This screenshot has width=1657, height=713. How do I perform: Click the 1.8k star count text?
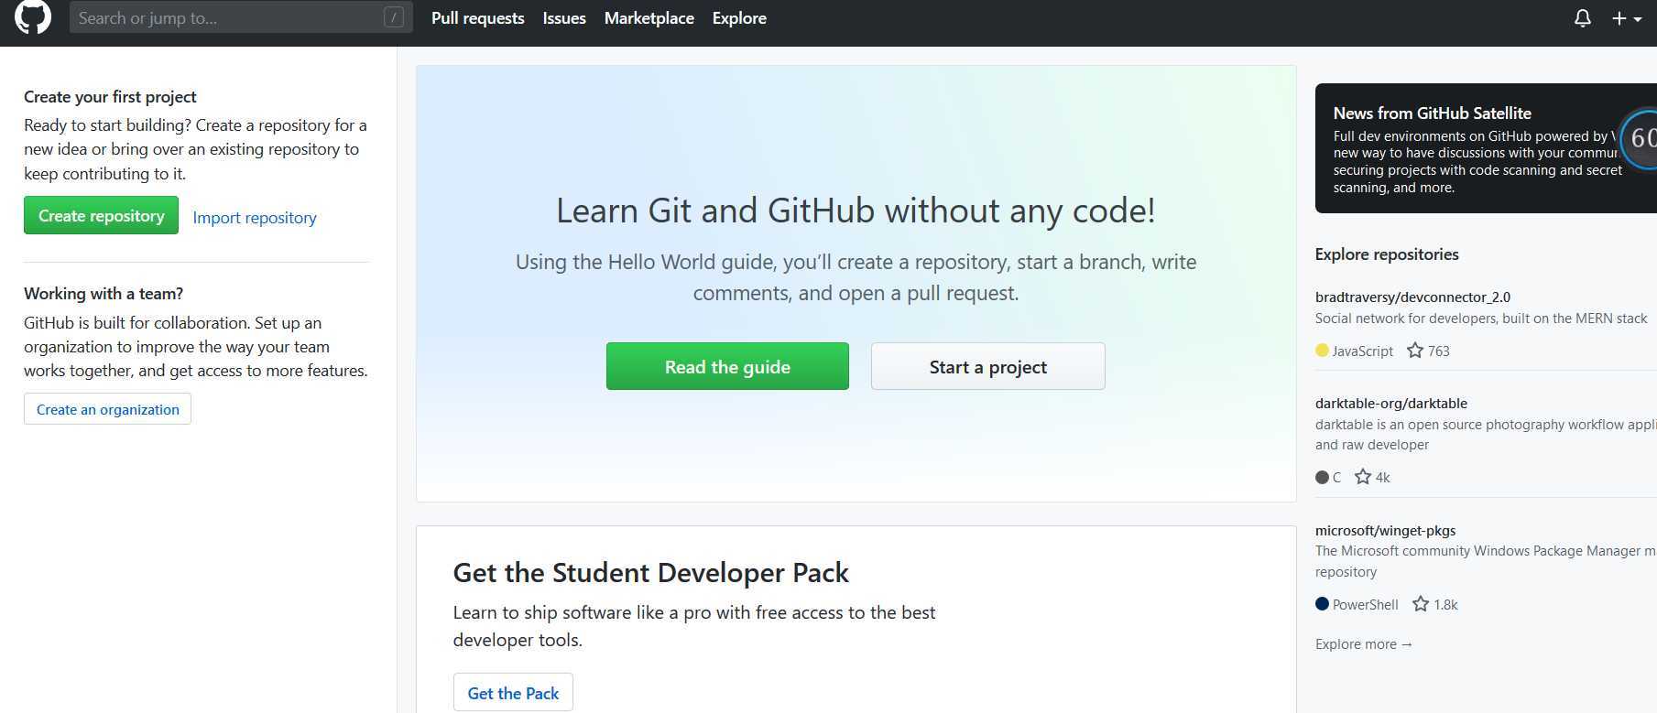coord(1445,604)
